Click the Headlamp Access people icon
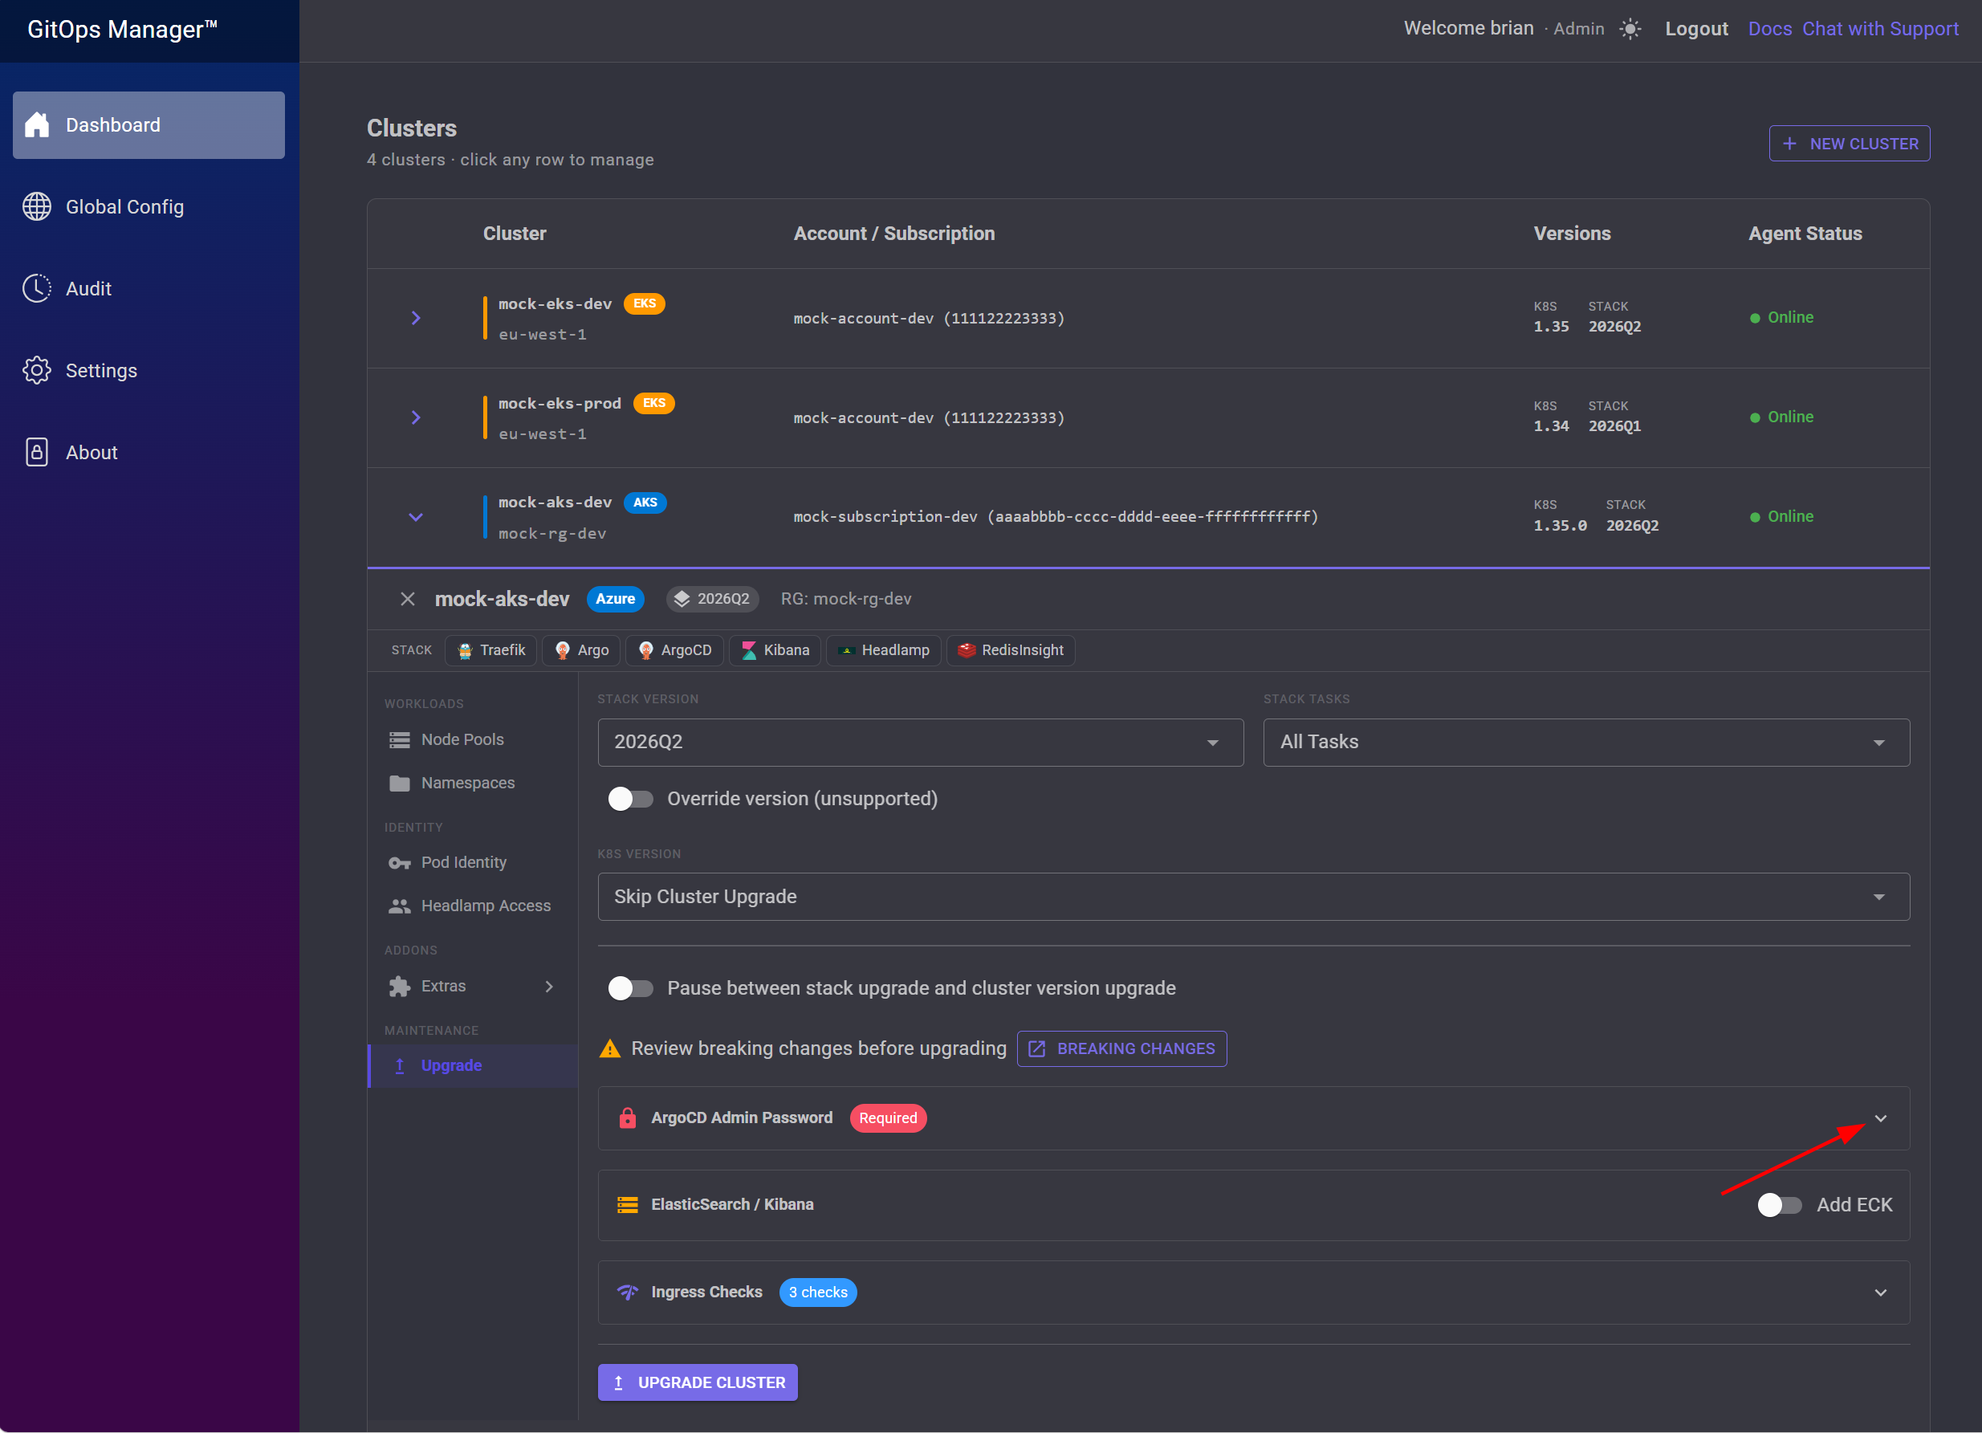Screen dimensions: 1982x1433 (400, 907)
